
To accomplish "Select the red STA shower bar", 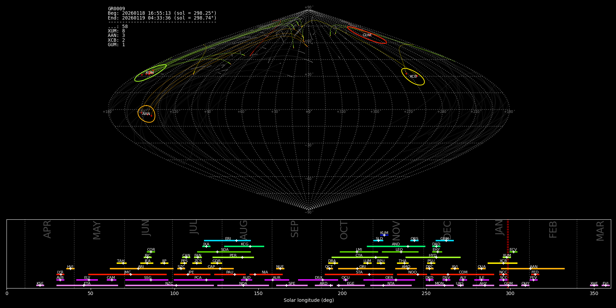I will pos(359,274).
